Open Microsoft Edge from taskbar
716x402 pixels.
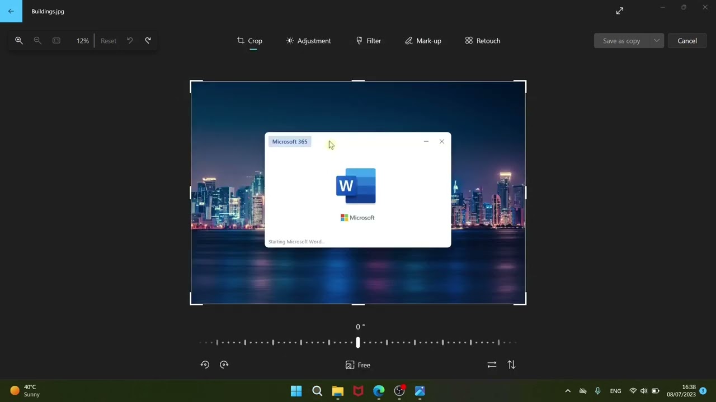pos(379,391)
